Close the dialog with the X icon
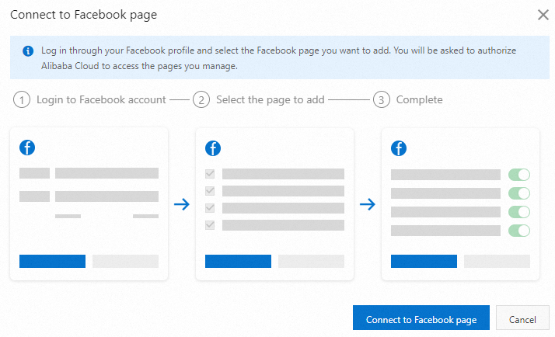This screenshot has width=555, height=337. [543, 15]
